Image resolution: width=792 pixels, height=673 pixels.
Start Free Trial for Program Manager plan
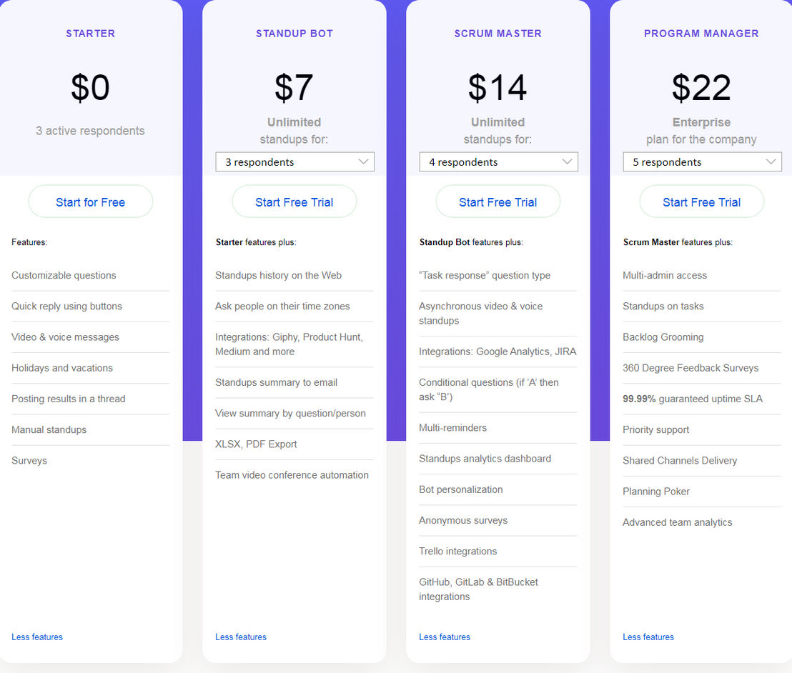(x=702, y=202)
